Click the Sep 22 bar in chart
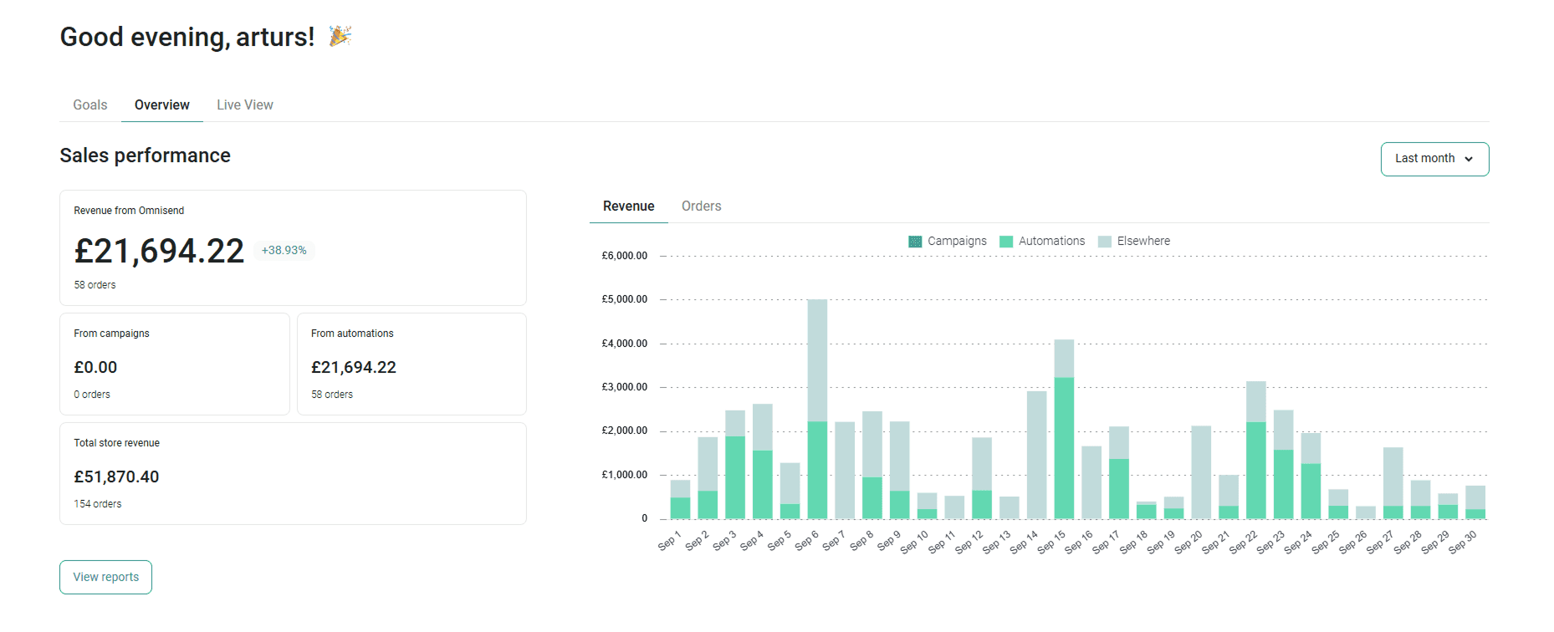Viewport: 1554px width, 632px height. click(x=1255, y=450)
